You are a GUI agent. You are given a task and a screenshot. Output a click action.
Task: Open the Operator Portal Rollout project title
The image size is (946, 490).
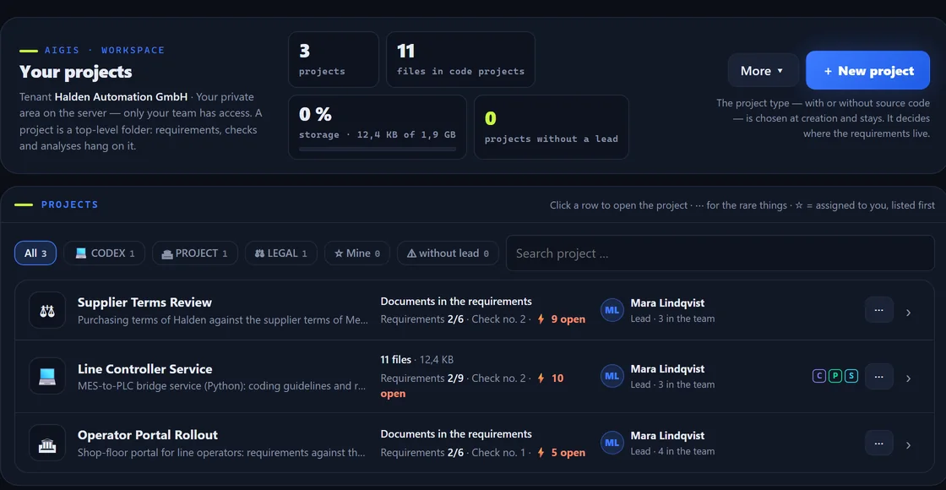click(148, 435)
